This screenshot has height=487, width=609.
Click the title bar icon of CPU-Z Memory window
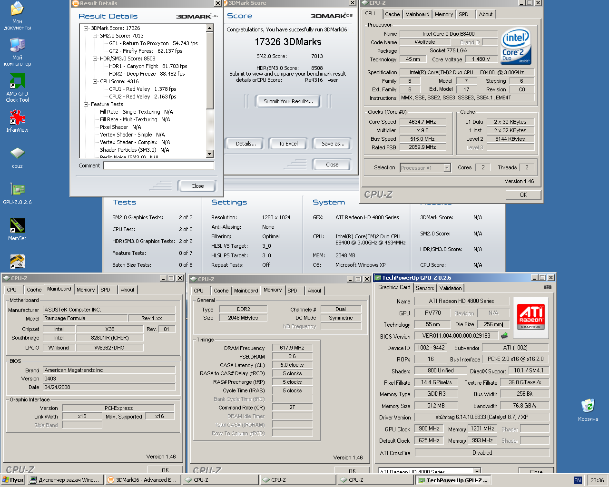193,279
